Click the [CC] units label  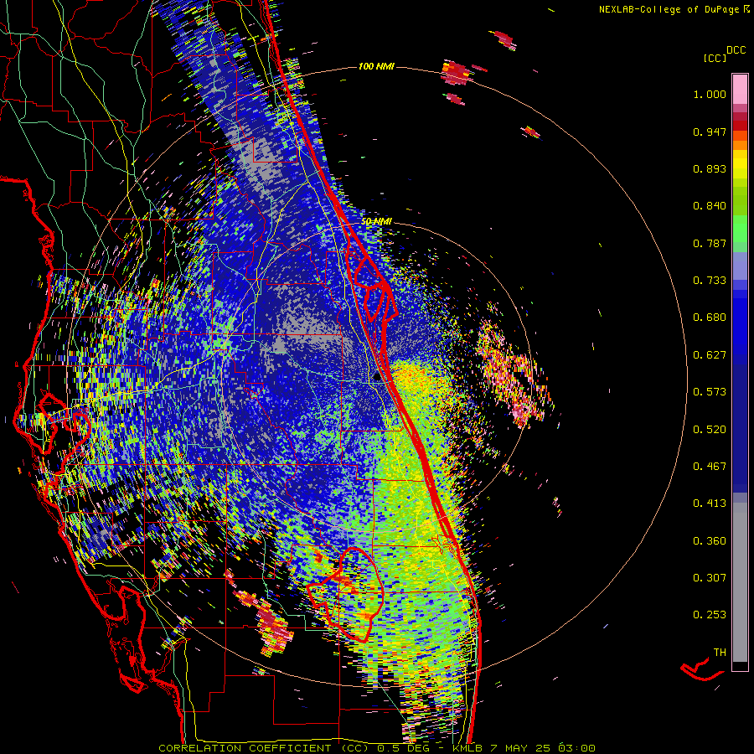[x=715, y=58]
